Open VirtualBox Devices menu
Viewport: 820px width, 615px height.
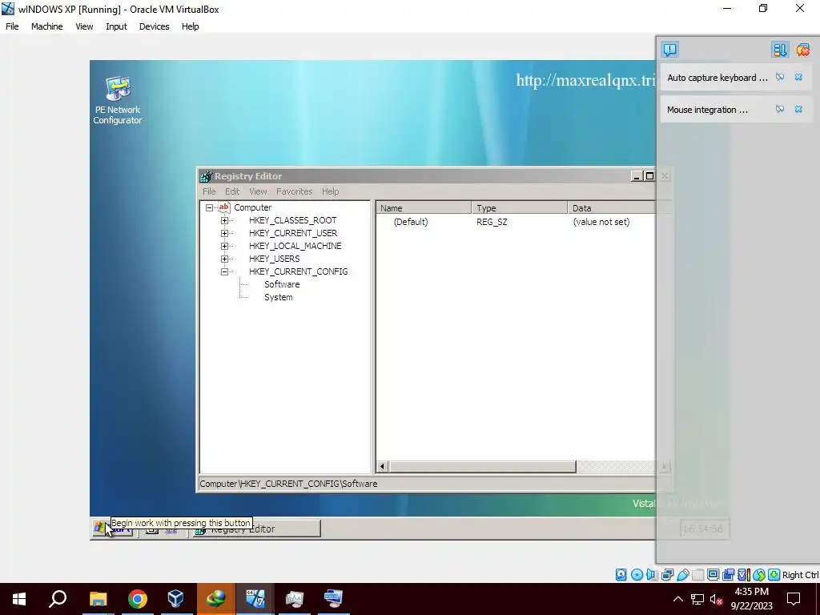click(x=154, y=26)
